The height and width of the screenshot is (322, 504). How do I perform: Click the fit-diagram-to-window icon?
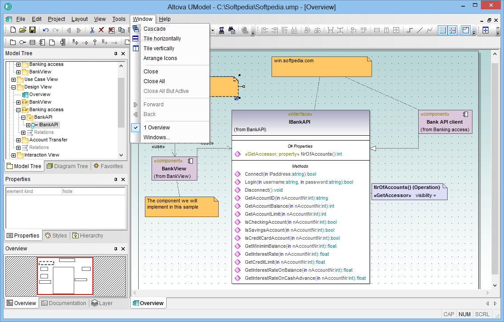coord(485,30)
